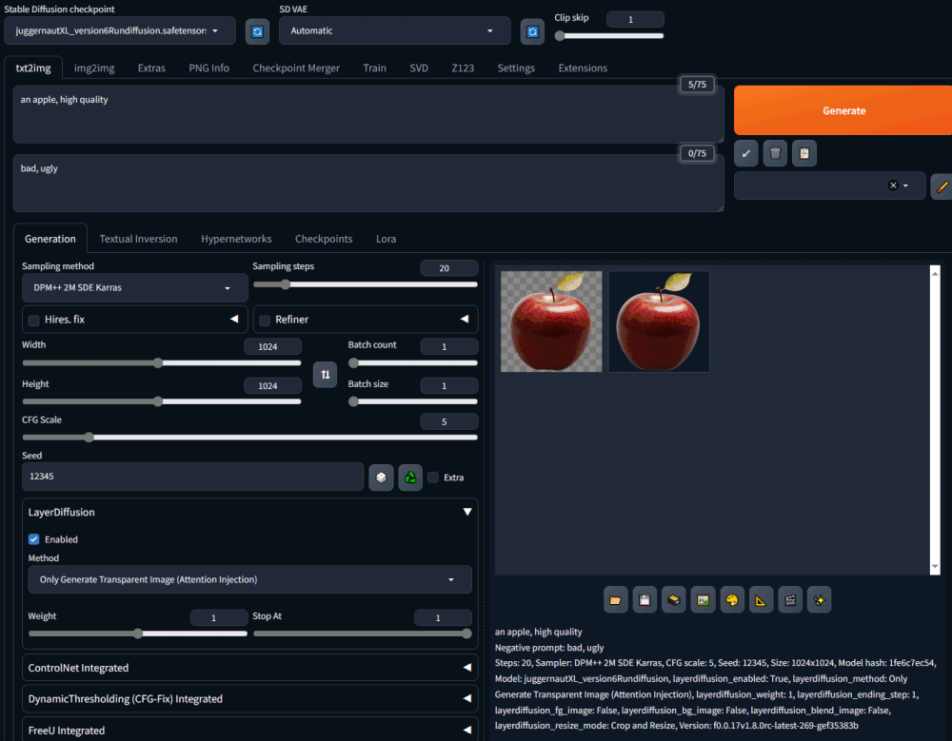The image size is (952, 741).
Task: Expand DynamicThresholding (CFG-Fix) Integrated section
Action: [249, 698]
